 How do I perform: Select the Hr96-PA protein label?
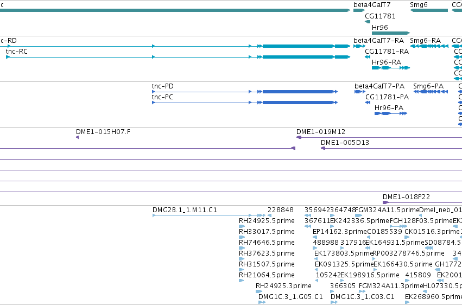[x=389, y=108]
